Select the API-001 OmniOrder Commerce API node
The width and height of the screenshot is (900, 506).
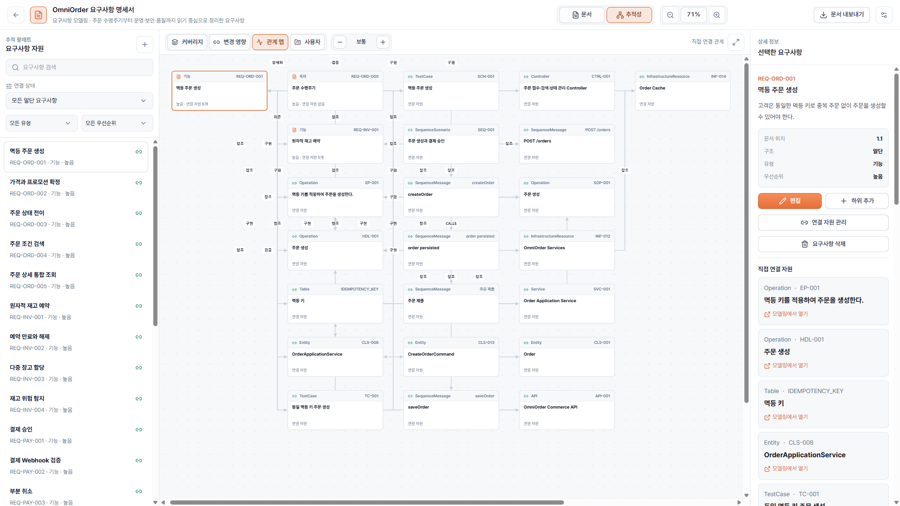(567, 410)
